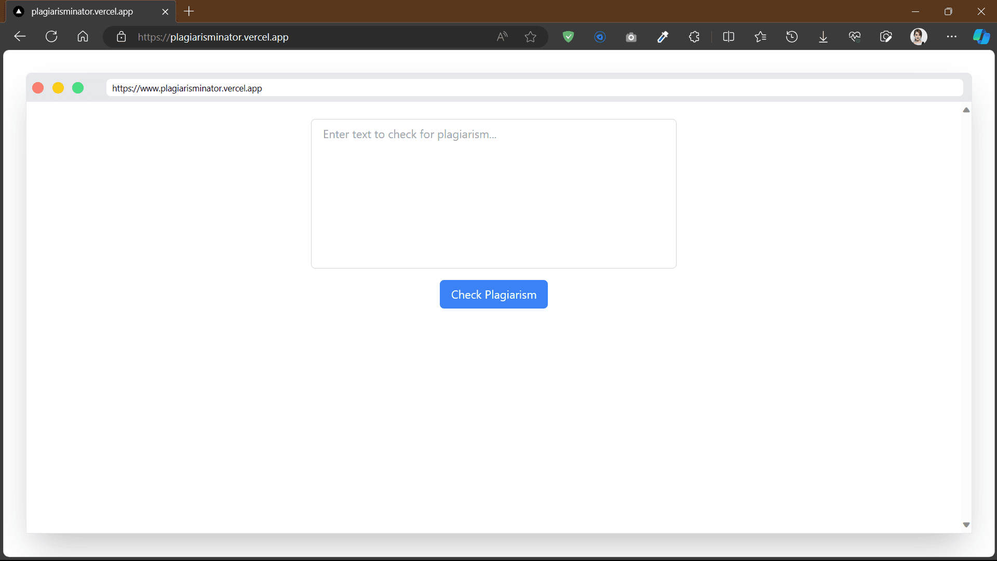
Task: Focus the plagiarism text entry area
Action: 493,194
